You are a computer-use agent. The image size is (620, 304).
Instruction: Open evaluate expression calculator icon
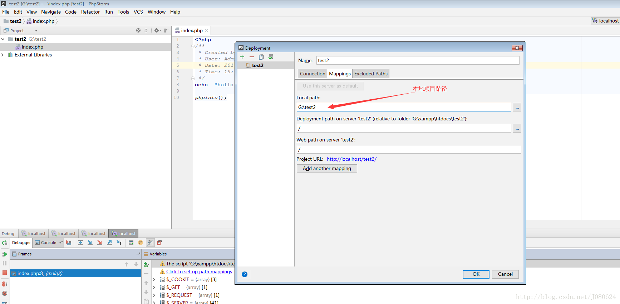coord(131,243)
